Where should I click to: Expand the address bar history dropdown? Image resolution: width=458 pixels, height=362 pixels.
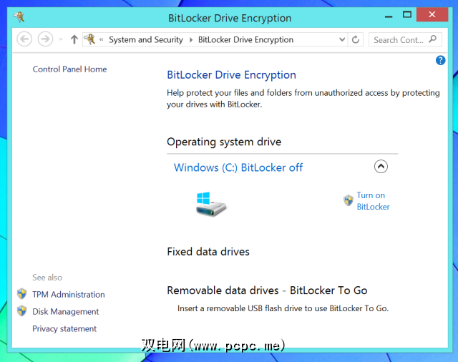pos(342,39)
